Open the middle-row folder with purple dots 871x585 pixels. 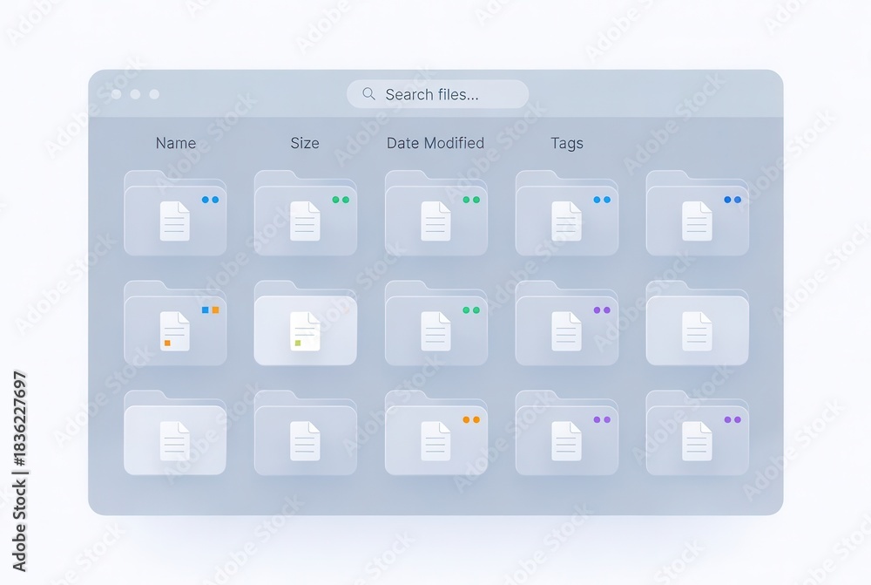(567, 323)
